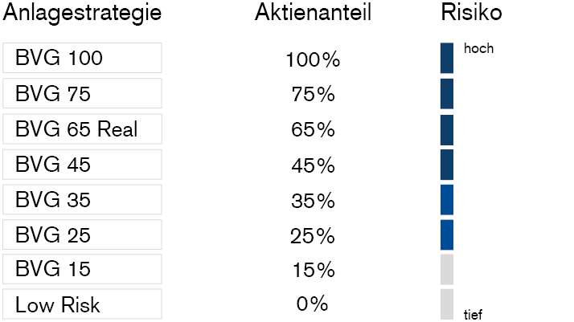Select the BVG 100 strategy box
This screenshot has height=322, width=574.
(x=82, y=58)
